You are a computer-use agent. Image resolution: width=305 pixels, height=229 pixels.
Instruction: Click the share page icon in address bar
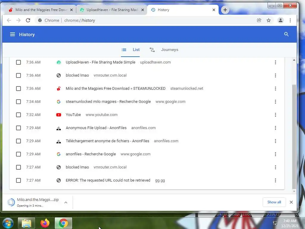pos(259,20)
